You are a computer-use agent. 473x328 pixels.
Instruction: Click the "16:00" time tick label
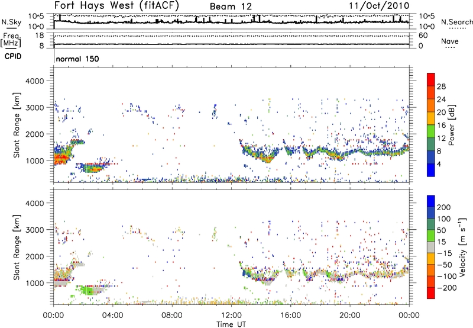point(290,316)
